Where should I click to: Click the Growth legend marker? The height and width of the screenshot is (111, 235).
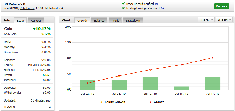click(150, 102)
